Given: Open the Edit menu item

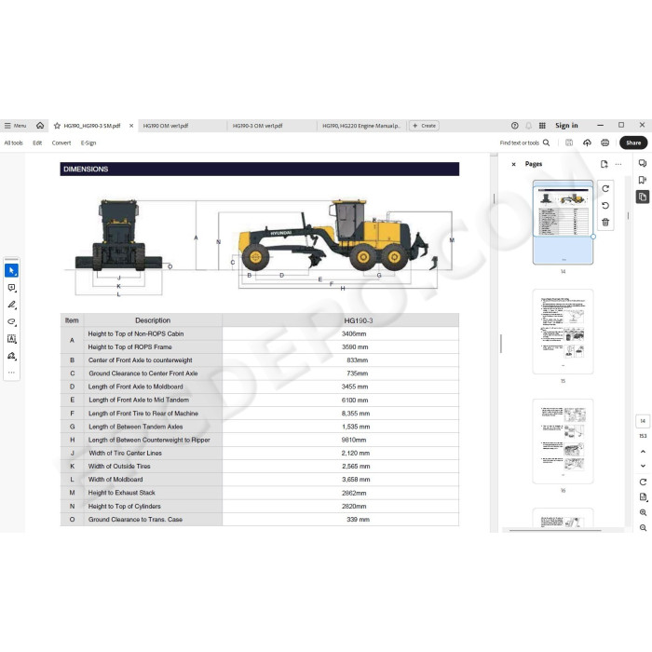Looking at the screenshot, I should (x=37, y=143).
